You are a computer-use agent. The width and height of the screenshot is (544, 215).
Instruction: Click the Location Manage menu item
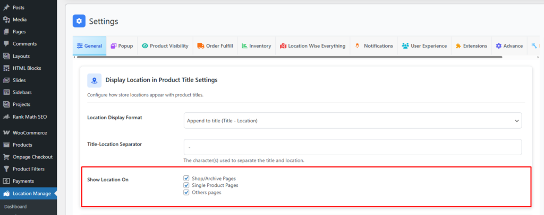click(31, 193)
